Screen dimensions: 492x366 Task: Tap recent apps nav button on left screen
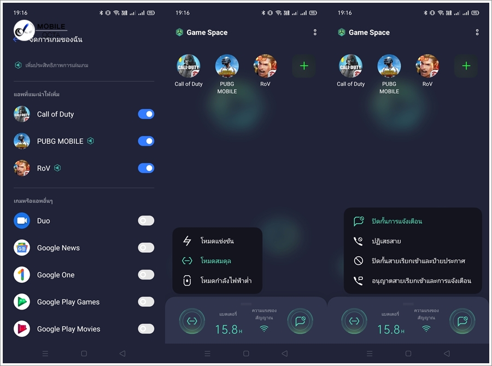pos(45,353)
